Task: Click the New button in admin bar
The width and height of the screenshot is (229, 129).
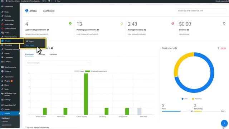Action: [x=57, y=1]
